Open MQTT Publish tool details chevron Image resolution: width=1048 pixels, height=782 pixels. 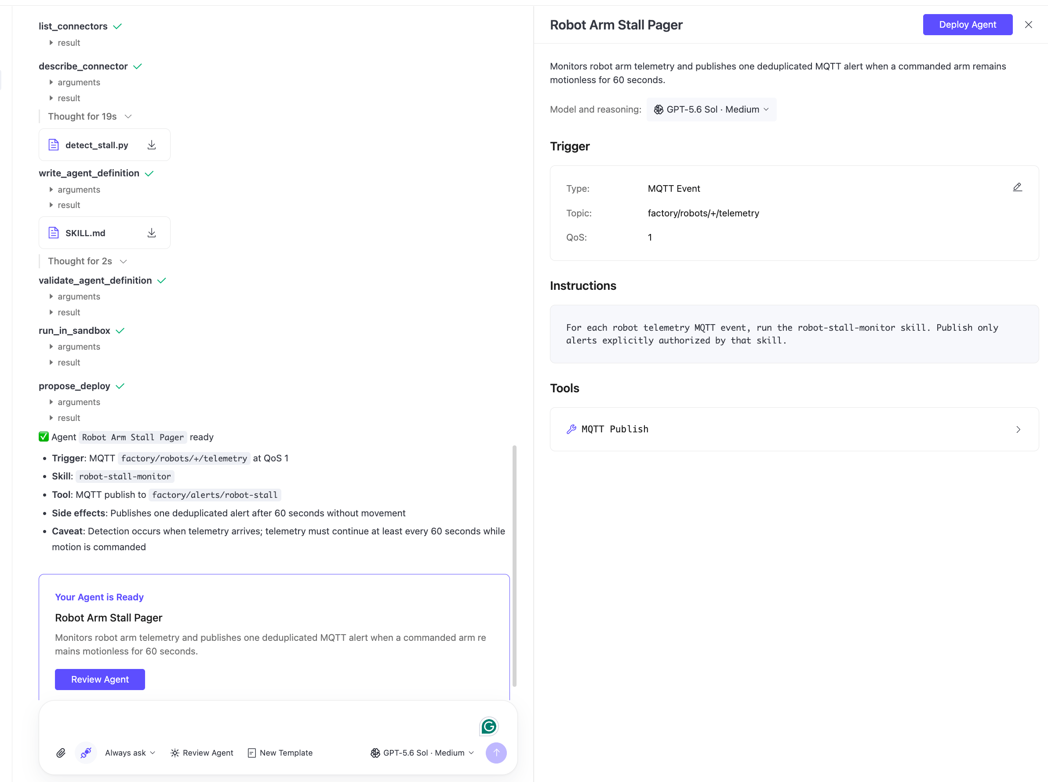click(1018, 429)
